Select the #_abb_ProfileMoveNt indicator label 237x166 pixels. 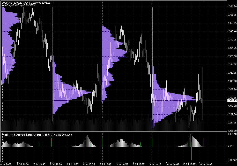[16, 135]
